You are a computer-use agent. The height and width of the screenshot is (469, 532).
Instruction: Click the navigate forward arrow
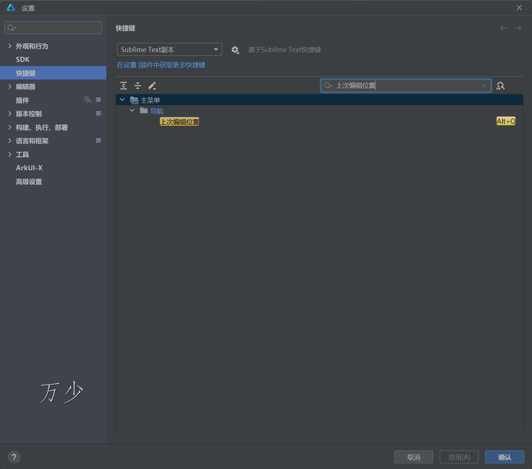tap(518, 28)
